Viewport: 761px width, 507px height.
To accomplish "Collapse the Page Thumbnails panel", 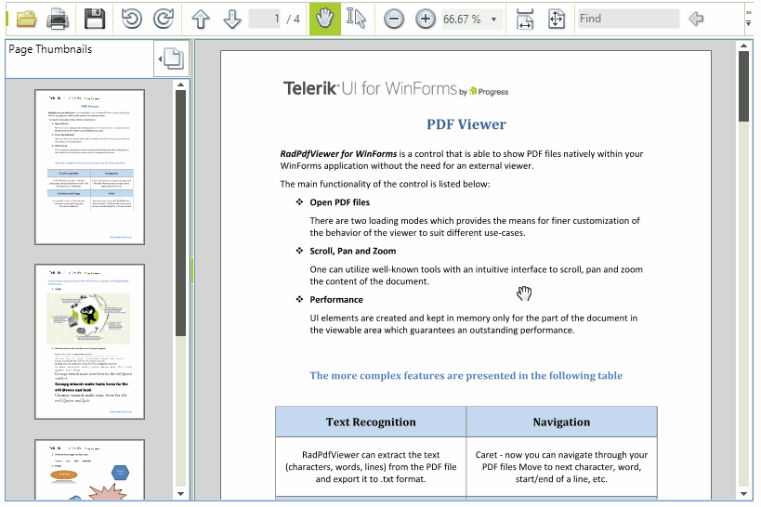I will tap(171, 58).
